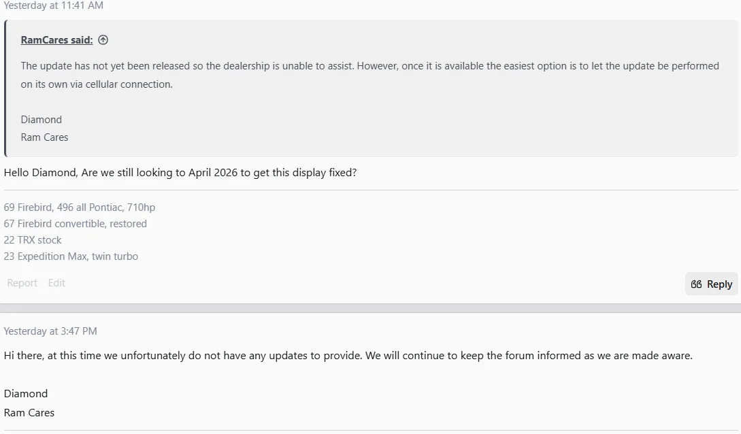Click "Ram Cares" inside the quoted block

[x=45, y=137]
